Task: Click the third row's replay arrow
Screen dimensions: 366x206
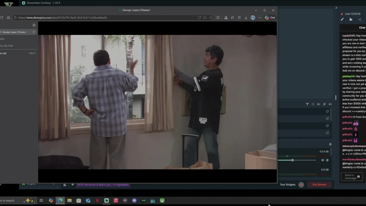Action: coord(327,126)
